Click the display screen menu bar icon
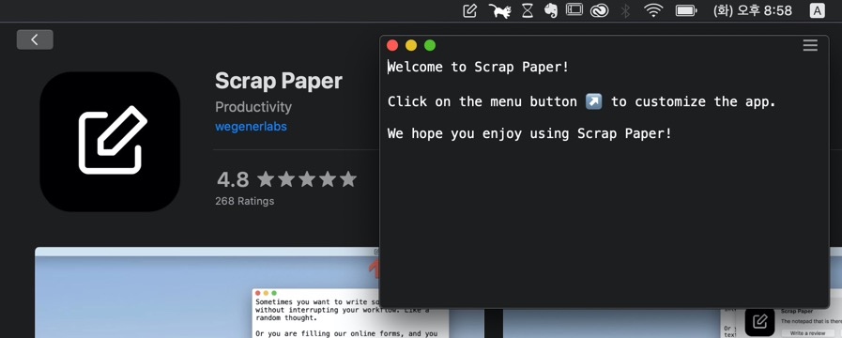 coord(574,9)
